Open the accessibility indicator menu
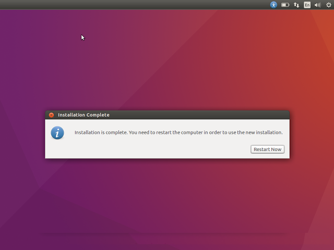This screenshot has width=334, height=250. [273, 5]
